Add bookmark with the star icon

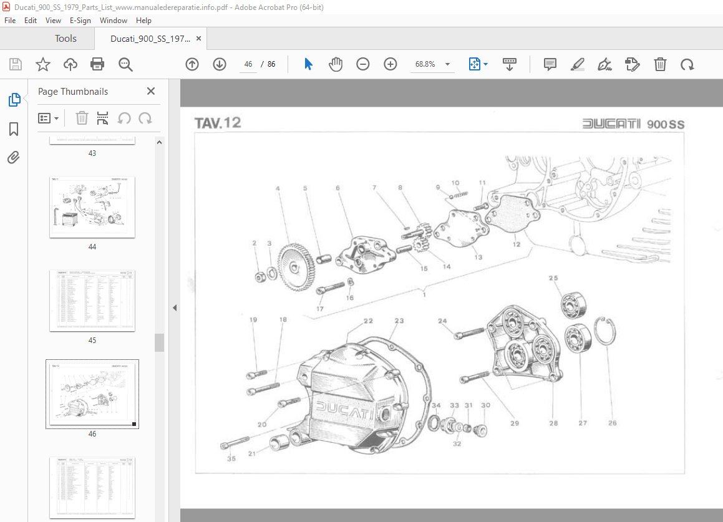42,64
